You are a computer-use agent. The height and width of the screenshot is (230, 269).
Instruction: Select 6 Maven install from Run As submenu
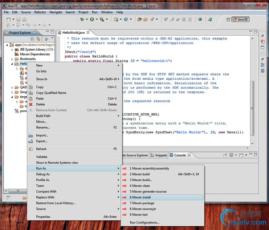162,197
